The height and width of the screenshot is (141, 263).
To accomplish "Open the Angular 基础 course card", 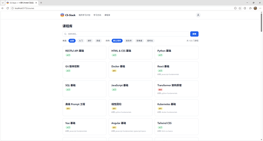I will tap(130, 127).
